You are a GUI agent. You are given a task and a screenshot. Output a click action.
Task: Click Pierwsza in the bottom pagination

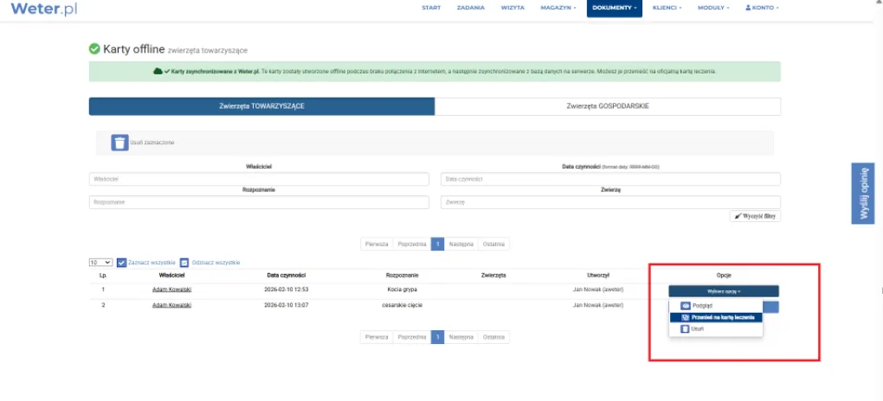coord(377,337)
